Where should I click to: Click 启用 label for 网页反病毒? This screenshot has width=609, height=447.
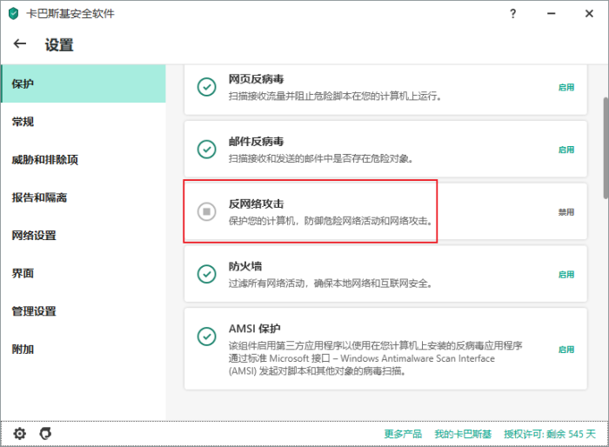pos(566,87)
